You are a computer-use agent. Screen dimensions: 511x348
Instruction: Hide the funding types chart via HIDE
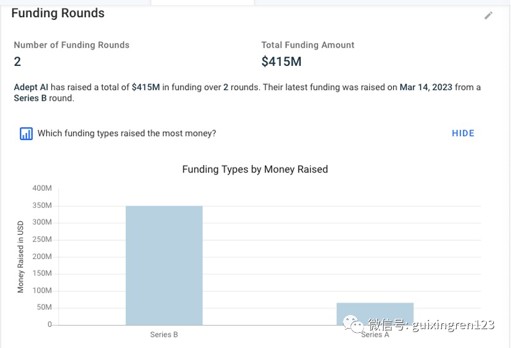point(463,133)
